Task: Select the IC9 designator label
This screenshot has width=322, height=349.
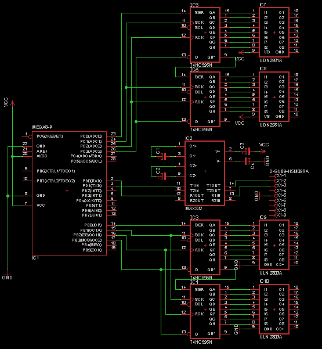Action: tap(263, 217)
